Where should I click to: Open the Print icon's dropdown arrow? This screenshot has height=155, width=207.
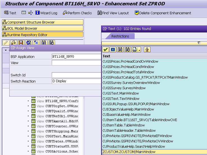click(x=139, y=50)
